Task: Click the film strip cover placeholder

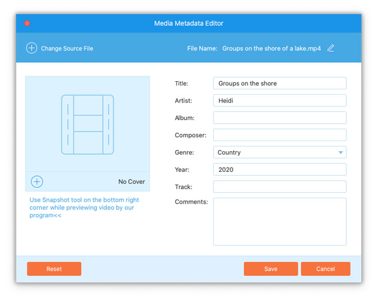Action: coord(87,125)
